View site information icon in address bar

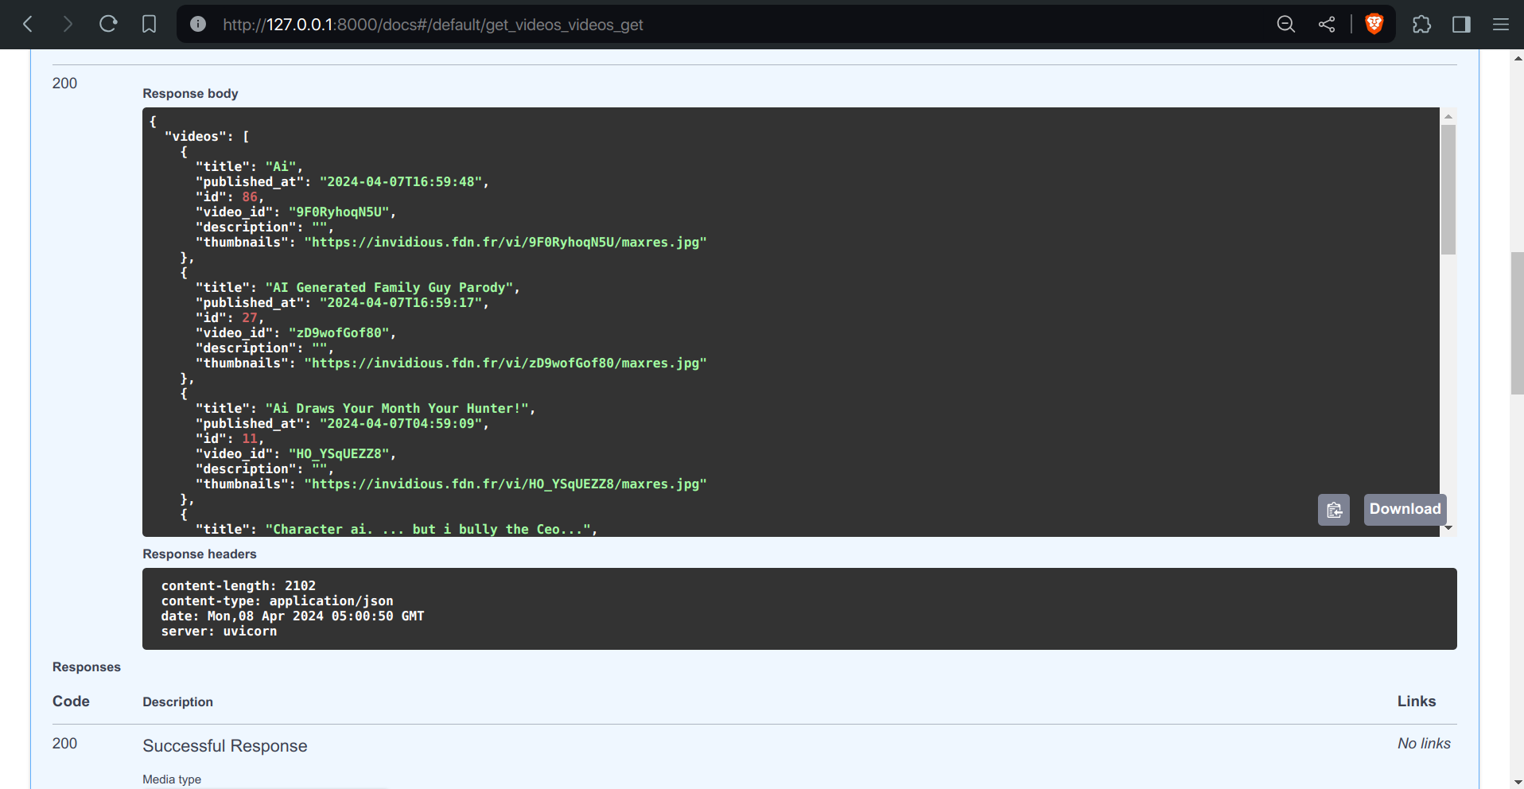(x=198, y=25)
